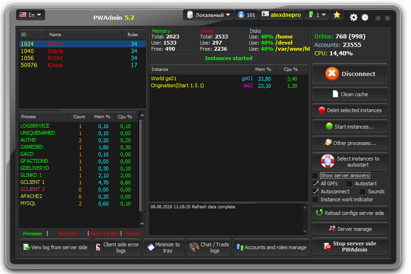Click the Client side error logs icon
The width and height of the screenshot is (411, 274).
pos(98,247)
